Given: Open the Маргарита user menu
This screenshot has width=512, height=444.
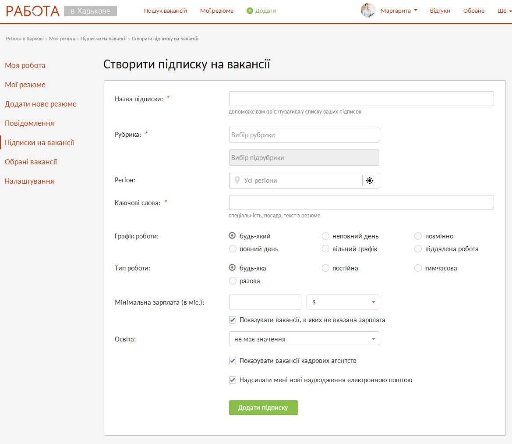Looking at the screenshot, I should (x=399, y=11).
